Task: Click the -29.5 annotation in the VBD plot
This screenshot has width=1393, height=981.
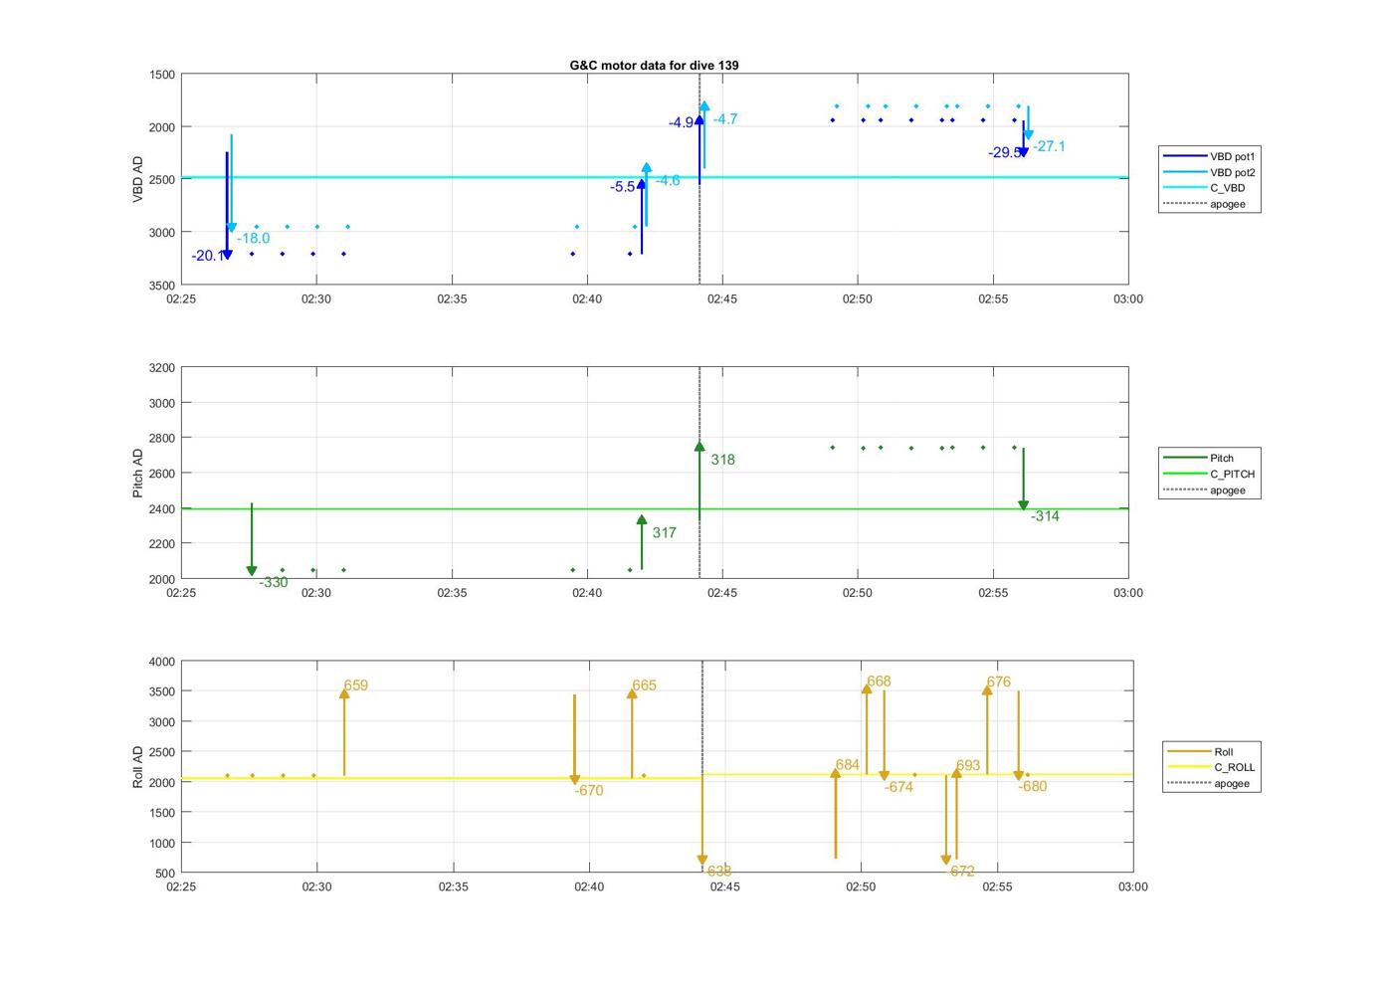Action: coord(1005,152)
